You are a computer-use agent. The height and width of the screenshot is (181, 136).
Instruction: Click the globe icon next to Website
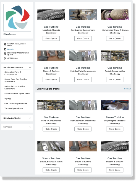pos(5,49)
